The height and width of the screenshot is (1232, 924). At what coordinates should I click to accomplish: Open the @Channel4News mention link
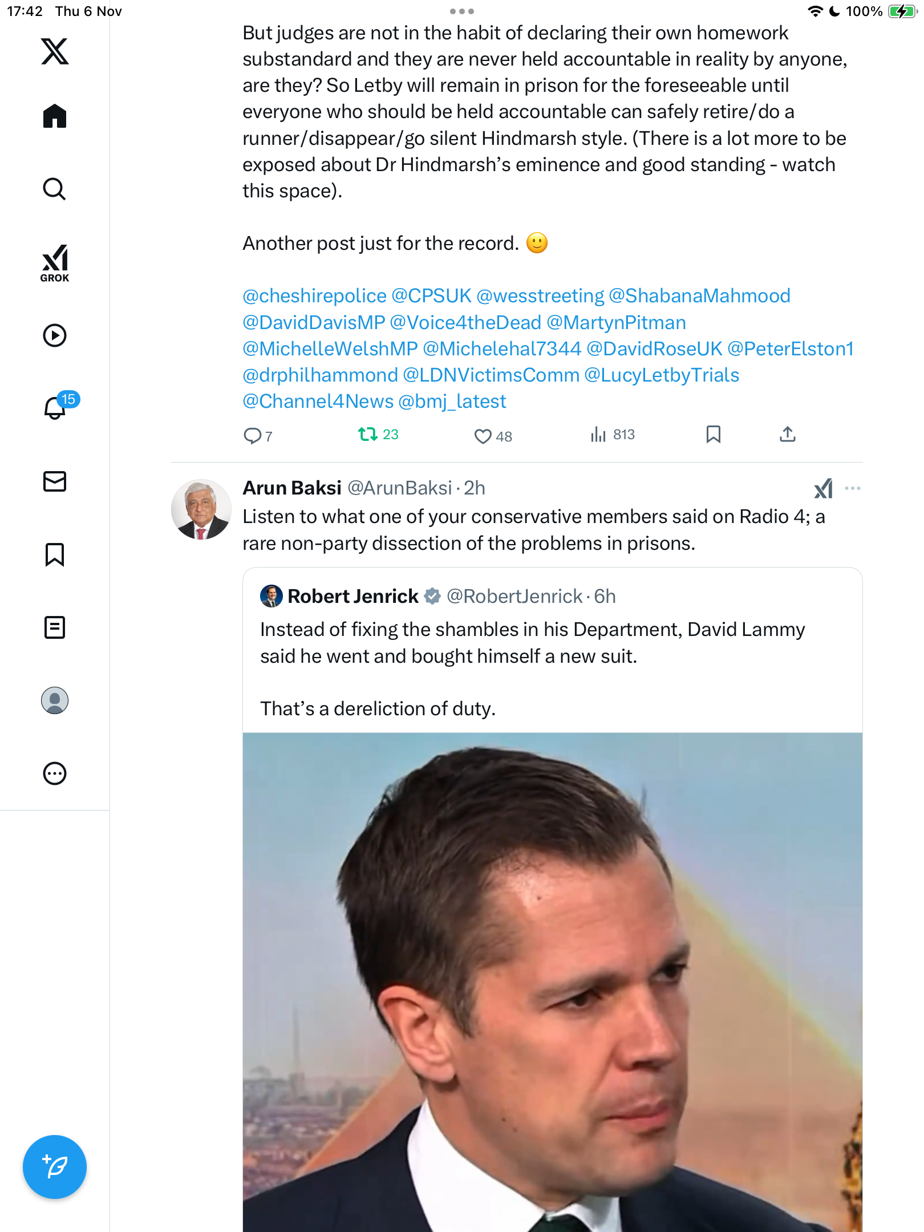pyautogui.click(x=318, y=402)
